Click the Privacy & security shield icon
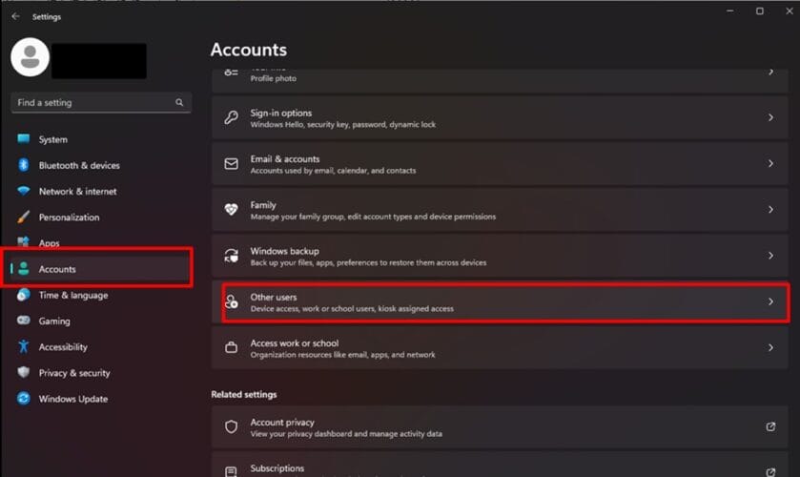Screen dimensions: 800x477 pos(24,373)
